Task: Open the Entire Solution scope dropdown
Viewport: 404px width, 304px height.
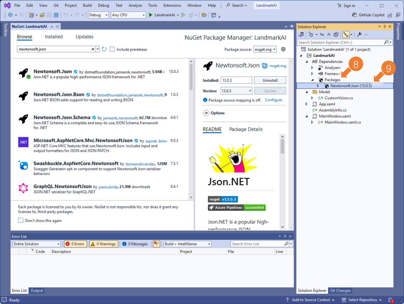Action: (x=36, y=244)
